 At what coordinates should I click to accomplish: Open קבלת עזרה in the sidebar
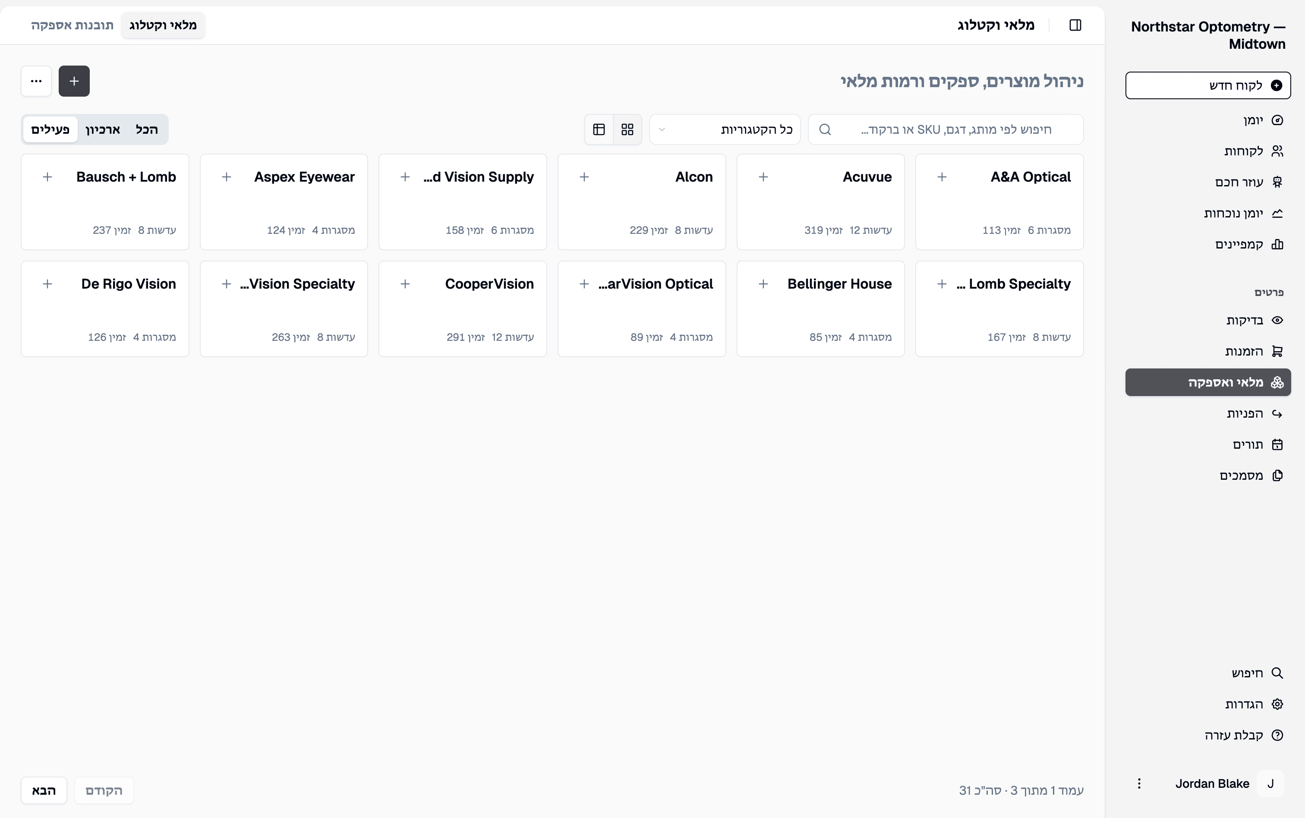tap(1208, 735)
